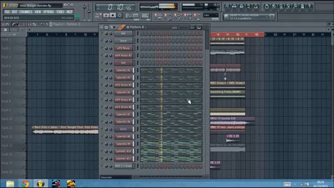Open the mixer view shortcut icon
334x188 pixels.
[x=256, y=7]
